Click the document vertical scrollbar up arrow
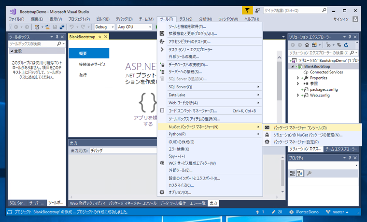 click(279, 57)
